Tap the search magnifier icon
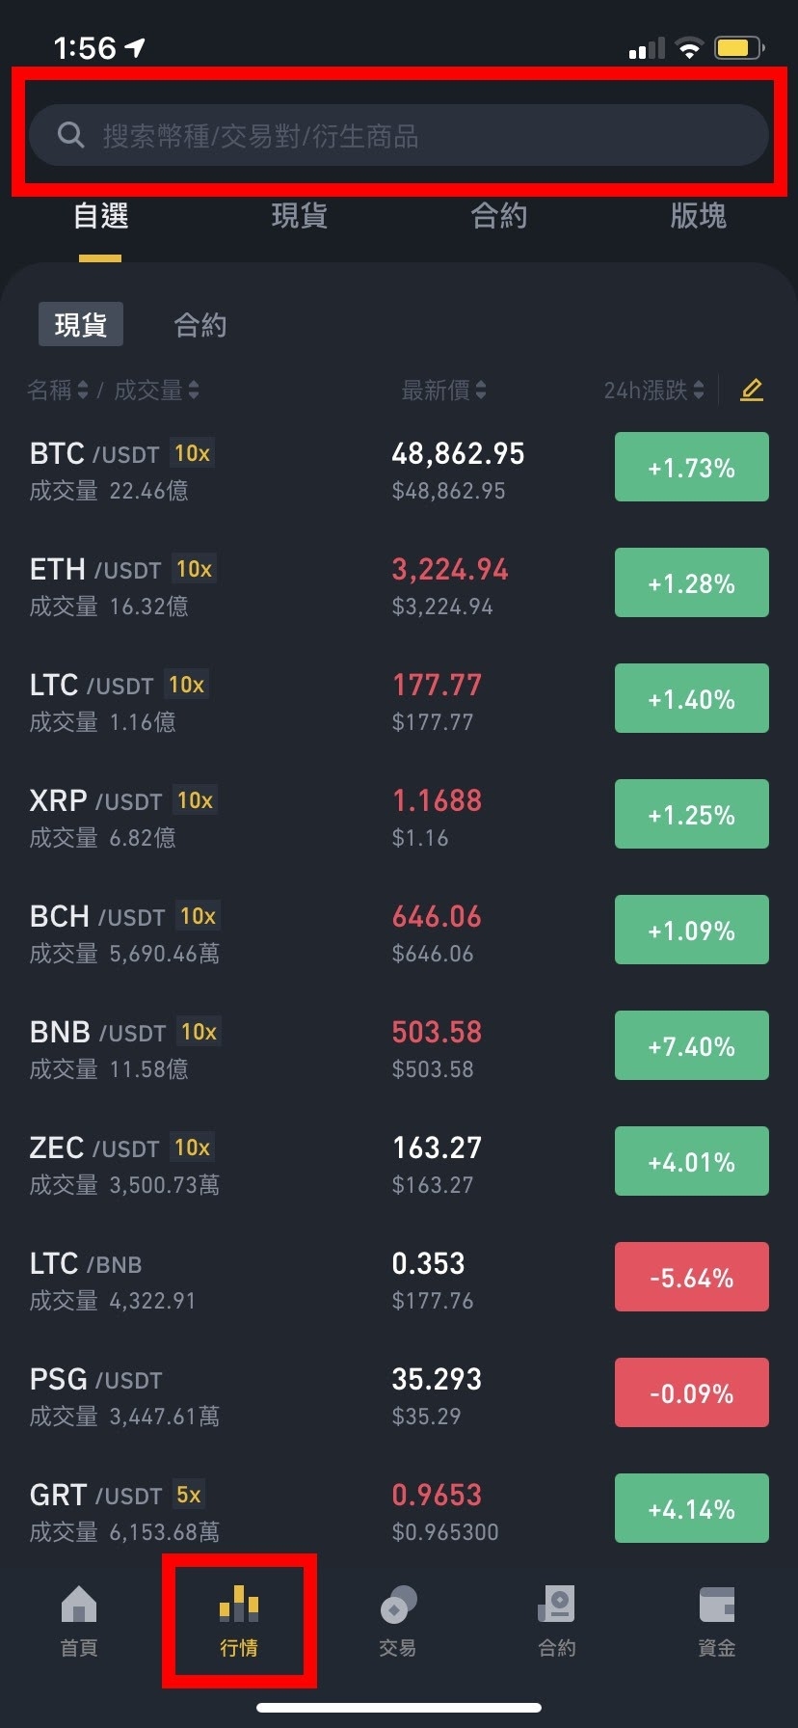 click(70, 135)
